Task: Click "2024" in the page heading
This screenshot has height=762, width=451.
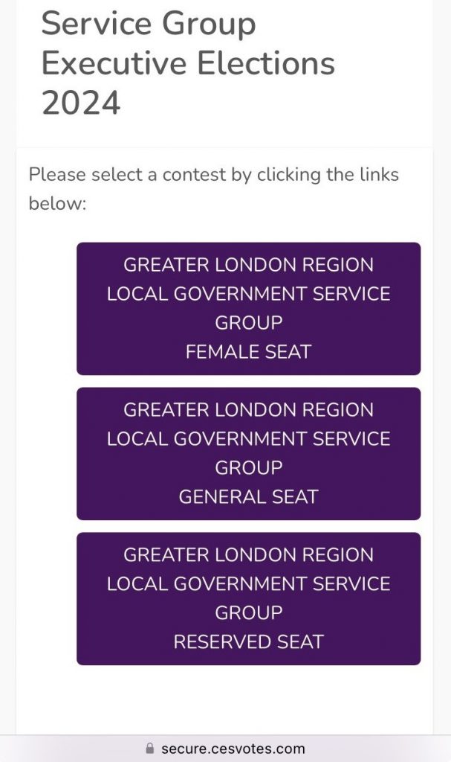Action: tap(81, 103)
